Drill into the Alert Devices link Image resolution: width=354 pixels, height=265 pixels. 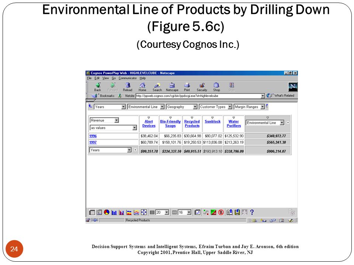point(149,124)
